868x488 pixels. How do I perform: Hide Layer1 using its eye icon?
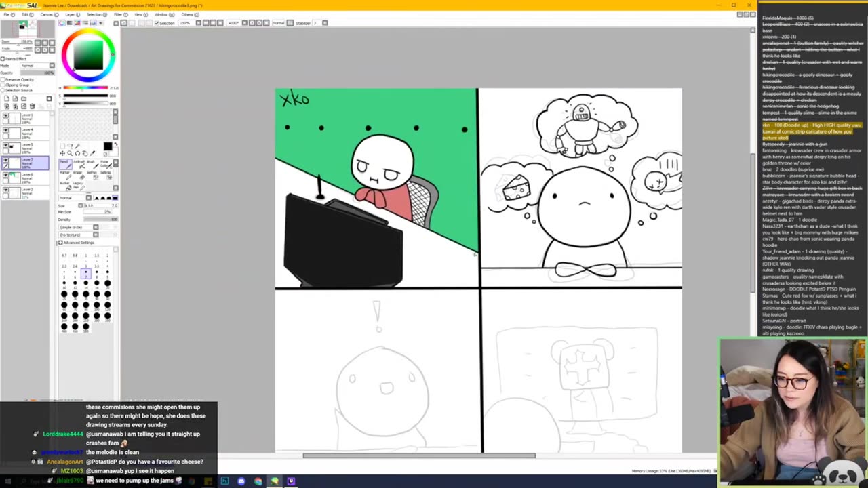(x=6, y=115)
